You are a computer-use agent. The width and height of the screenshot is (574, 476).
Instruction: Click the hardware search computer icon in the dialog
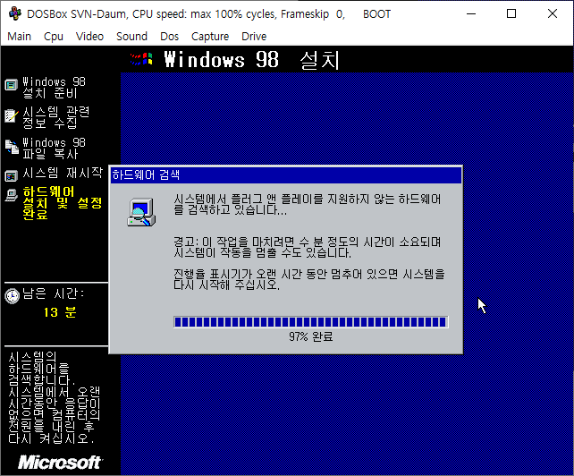tap(141, 212)
